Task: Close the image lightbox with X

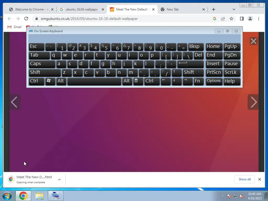Action: coord(253,41)
